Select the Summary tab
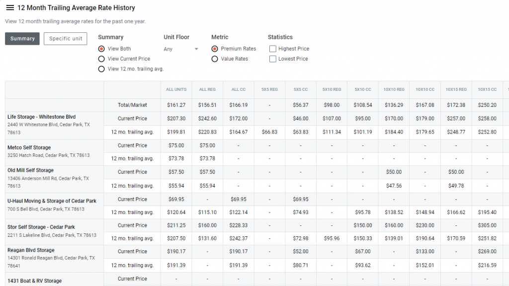 pos(22,38)
